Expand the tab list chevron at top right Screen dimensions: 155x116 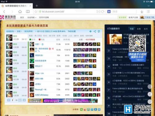(148, 6)
